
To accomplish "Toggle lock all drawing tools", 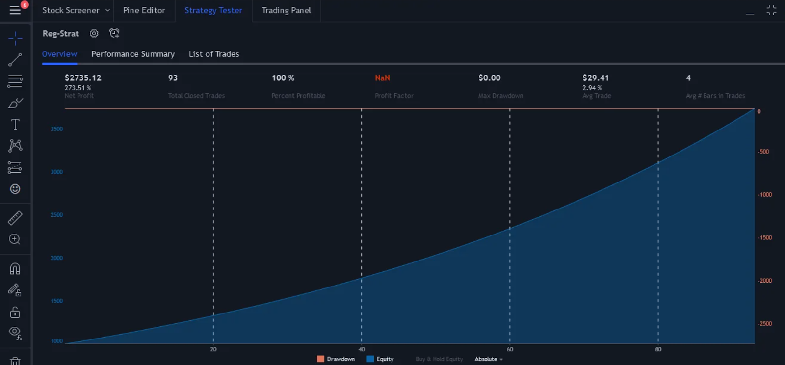I will (15, 312).
